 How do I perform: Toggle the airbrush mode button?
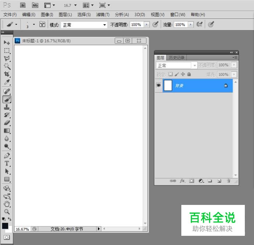pyautogui.click(x=200, y=25)
